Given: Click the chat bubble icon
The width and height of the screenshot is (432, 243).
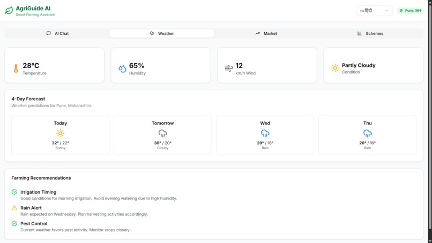Looking at the screenshot, I should pyautogui.click(x=48, y=33).
